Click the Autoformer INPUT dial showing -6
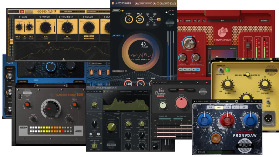This screenshot has height=157, width=279. point(129,19)
